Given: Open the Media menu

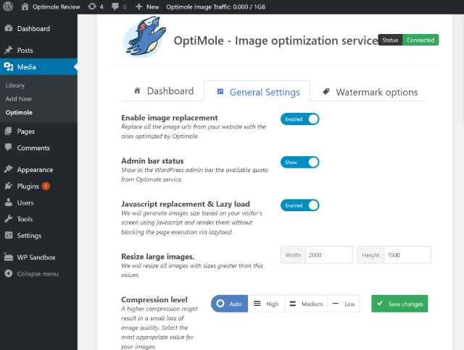Looking at the screenshot, I should point(38,67).
